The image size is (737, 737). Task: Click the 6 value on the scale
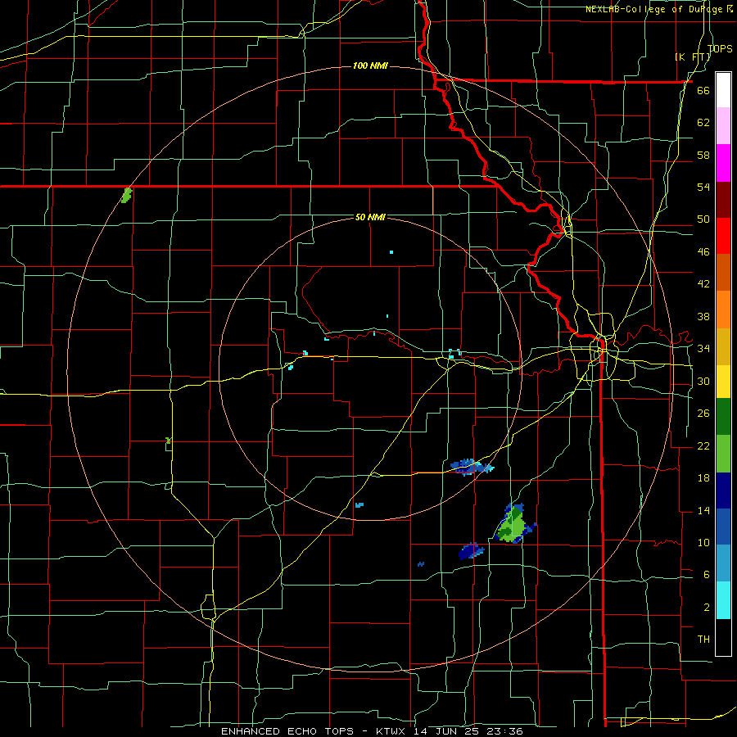tap(706, 574)
